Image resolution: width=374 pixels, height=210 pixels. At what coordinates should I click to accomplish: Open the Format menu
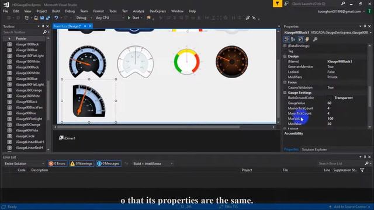point(99,11)
